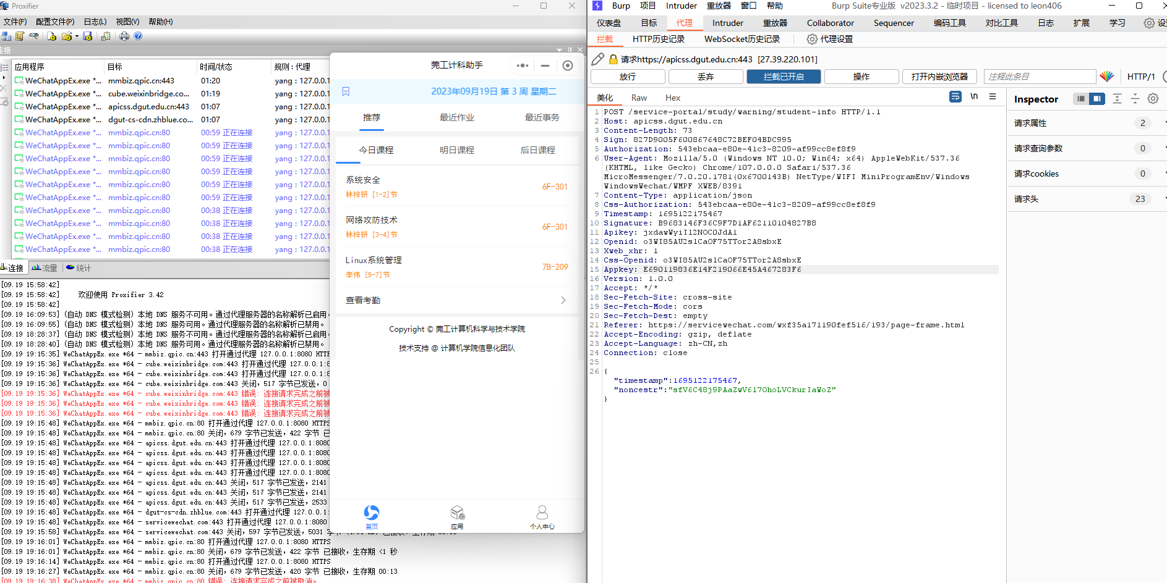The width and height of the screenshot is (1167, 583).
Task: Go to 首页 bottom navigation icon
Action: pyautogui.click(x=372, y=517)
